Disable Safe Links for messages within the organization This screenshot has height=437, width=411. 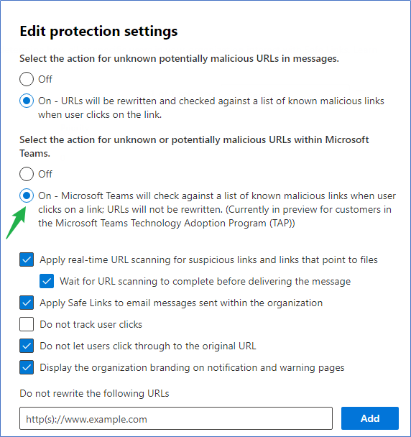click(x=27, y=303)
